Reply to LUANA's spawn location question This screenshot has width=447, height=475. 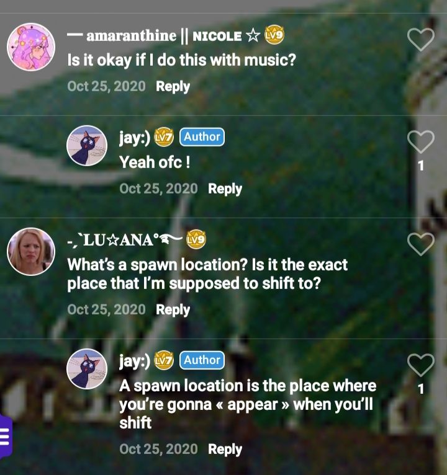tap(173, 310)
